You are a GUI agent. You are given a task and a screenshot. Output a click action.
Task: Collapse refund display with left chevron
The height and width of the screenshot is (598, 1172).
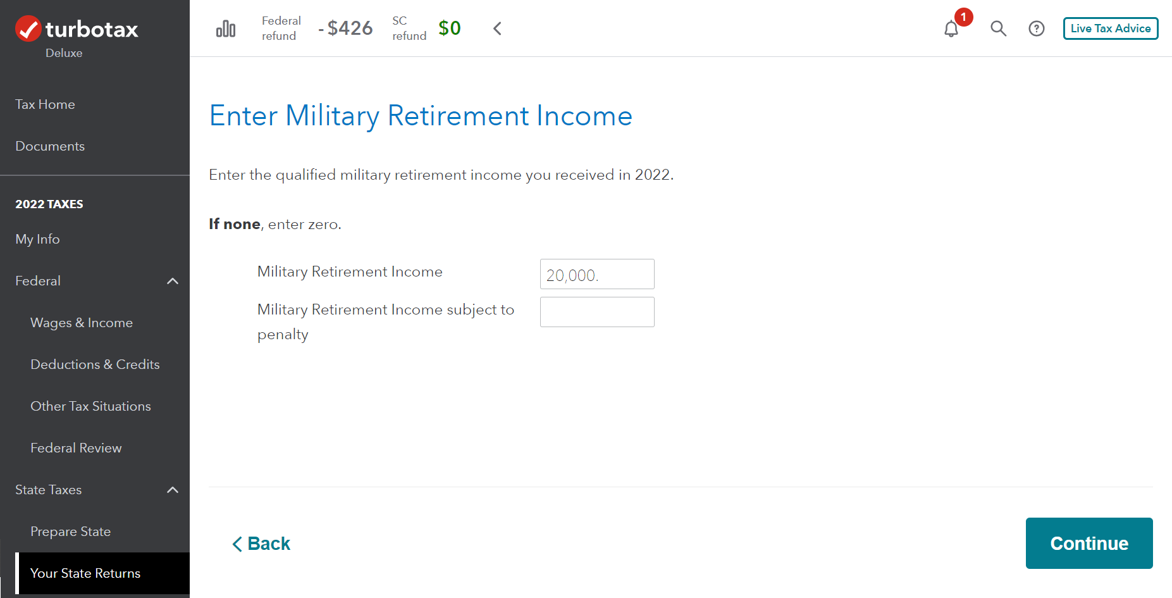point(497,28)
